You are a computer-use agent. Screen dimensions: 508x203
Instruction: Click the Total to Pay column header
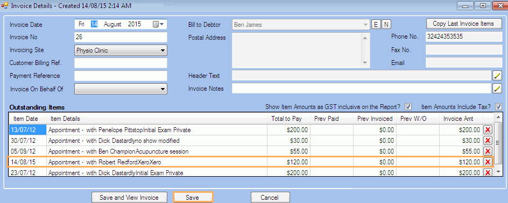click(x=288, y=119)
